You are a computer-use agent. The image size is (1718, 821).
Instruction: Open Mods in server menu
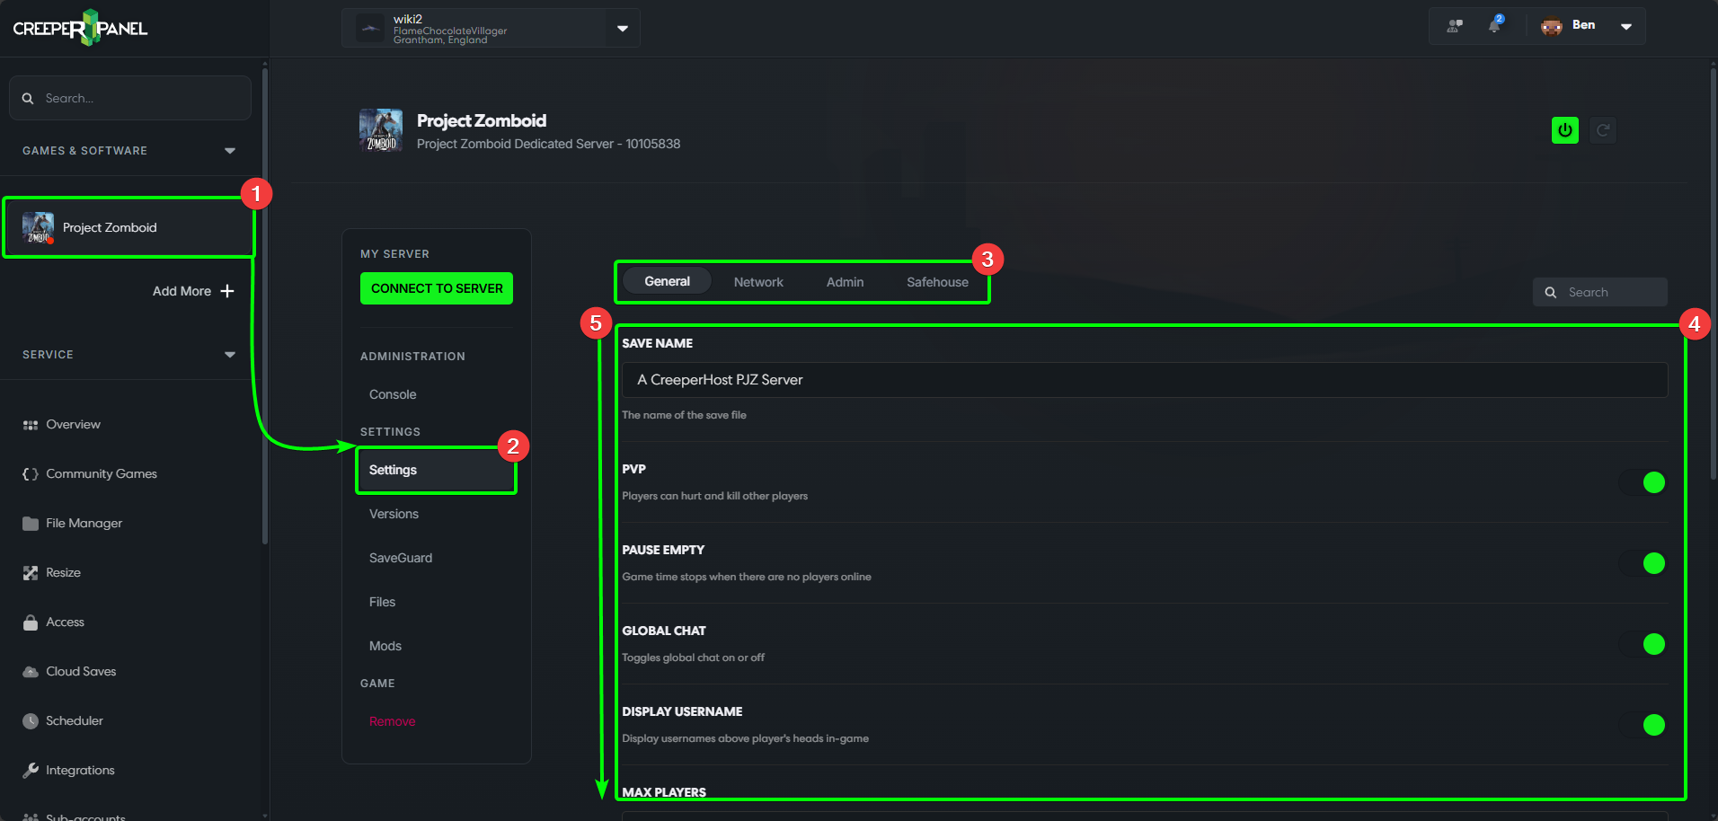(x=385, y=646)
